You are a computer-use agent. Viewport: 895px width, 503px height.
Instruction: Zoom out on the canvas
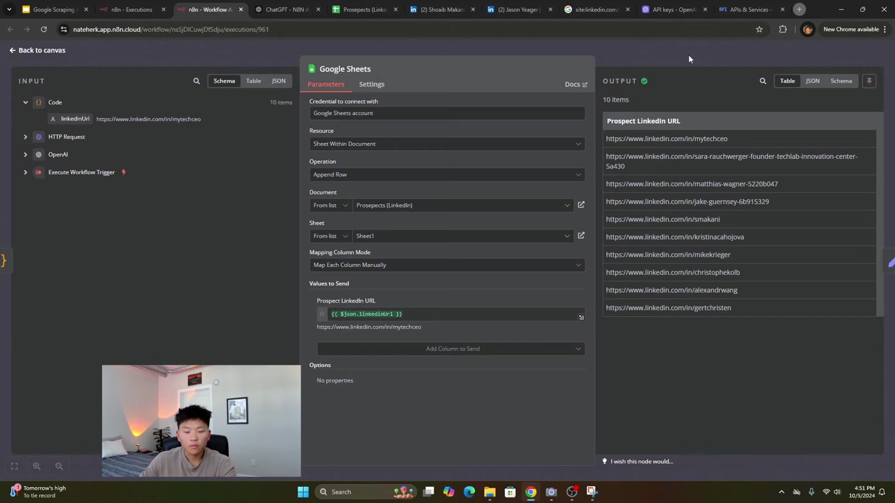tap(59, 466)
